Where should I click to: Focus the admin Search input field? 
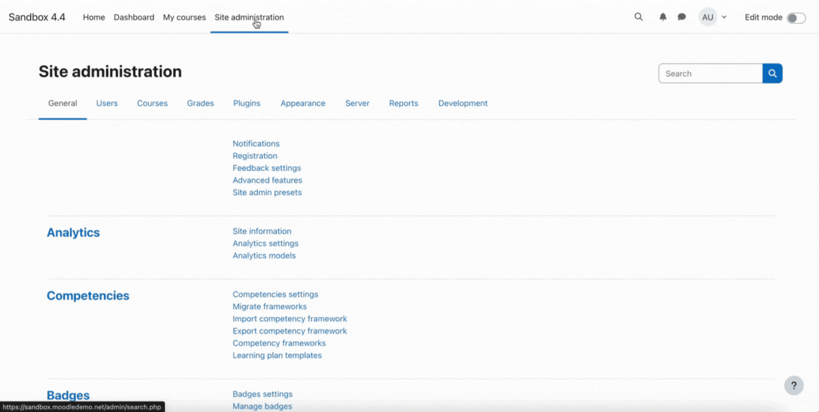click(x=710, y=73)
